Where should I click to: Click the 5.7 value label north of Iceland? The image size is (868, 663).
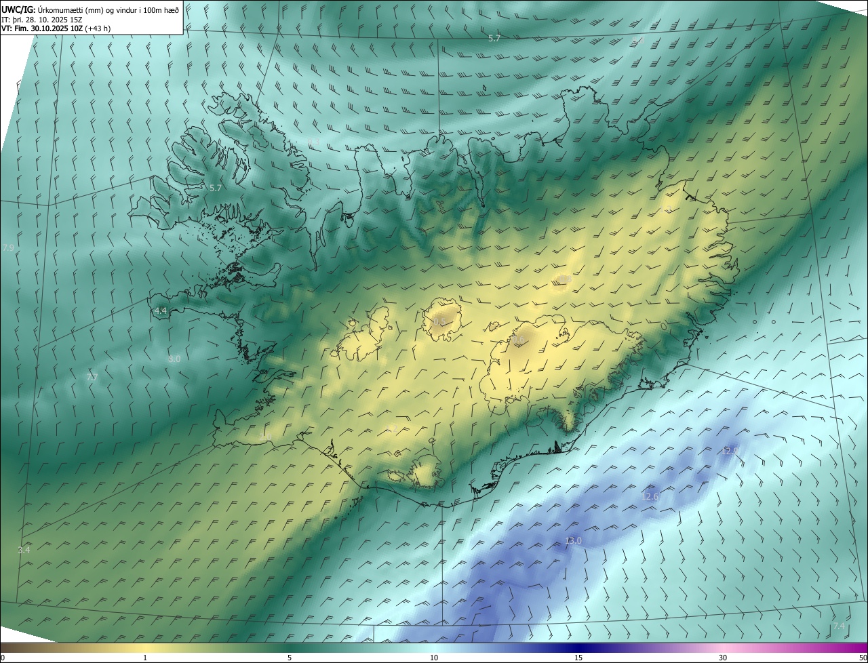[494, 39]
